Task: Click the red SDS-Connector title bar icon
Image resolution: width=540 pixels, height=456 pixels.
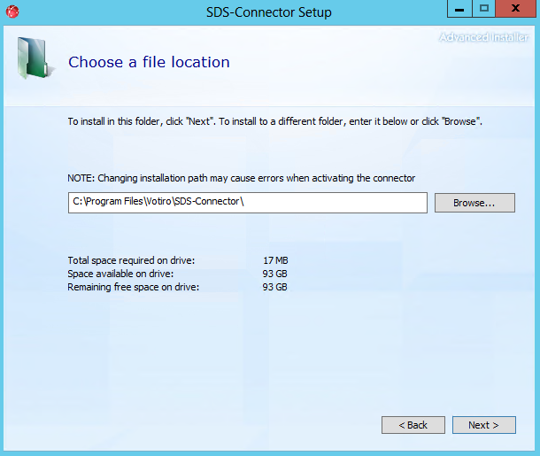Action: coord(12,12)
